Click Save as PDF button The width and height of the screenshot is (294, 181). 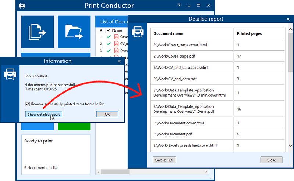pyautogui.click(x=164, y=160)
